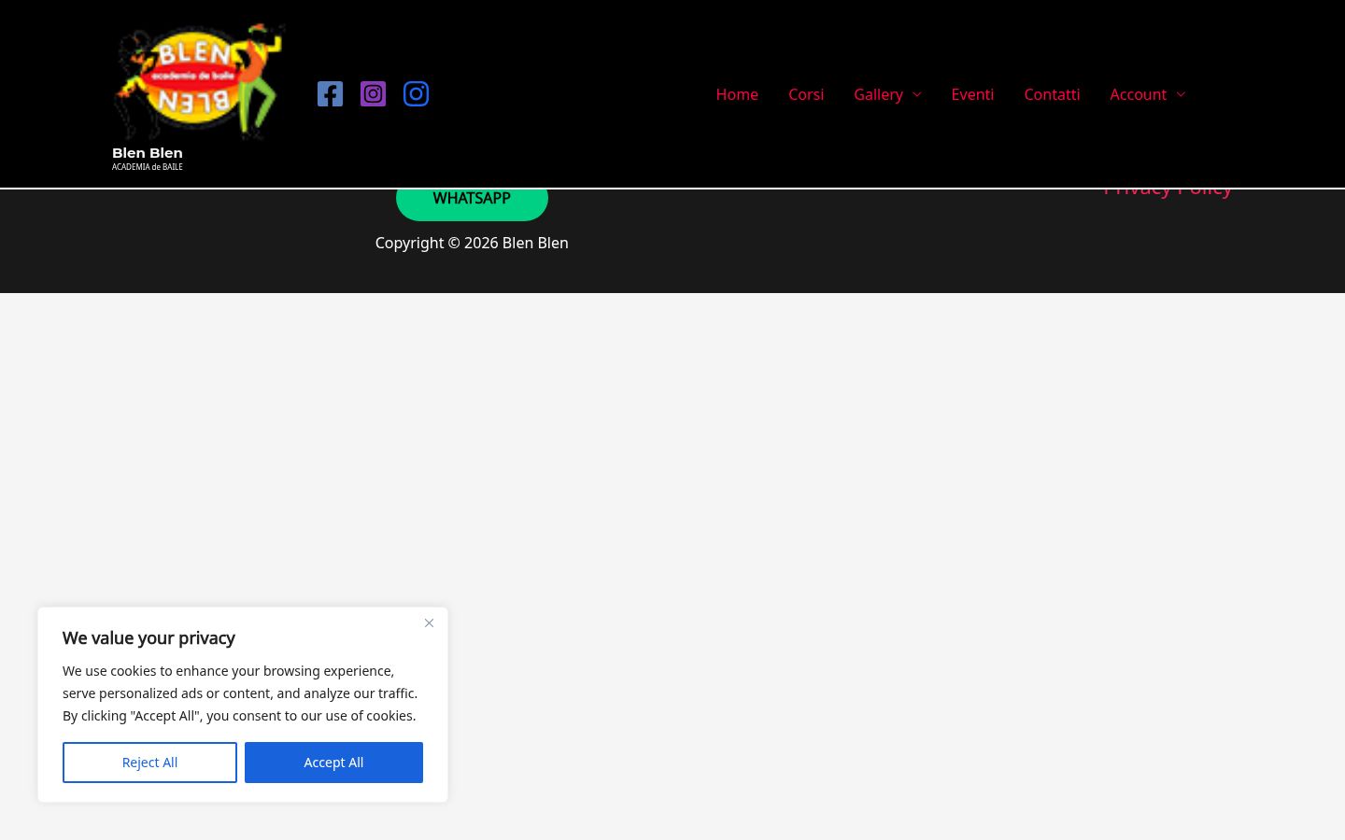Open the Account menu label

pyautogui.click(x=1138, y=94)
